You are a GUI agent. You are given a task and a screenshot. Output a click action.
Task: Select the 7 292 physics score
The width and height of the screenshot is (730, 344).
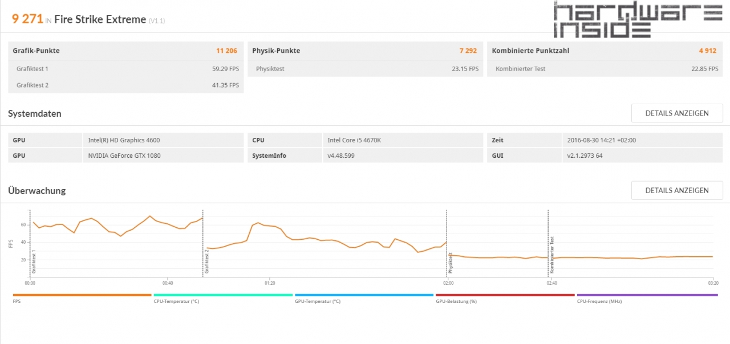(468, 51)
